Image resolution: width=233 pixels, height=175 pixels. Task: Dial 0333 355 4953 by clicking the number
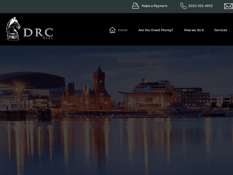tap(200, 5)
